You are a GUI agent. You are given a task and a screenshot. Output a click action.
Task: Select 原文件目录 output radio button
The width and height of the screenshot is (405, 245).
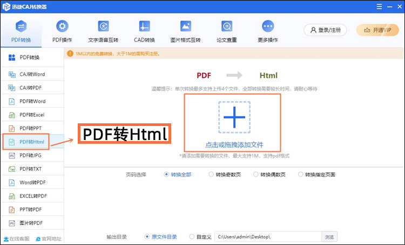[x=147, y=236]
